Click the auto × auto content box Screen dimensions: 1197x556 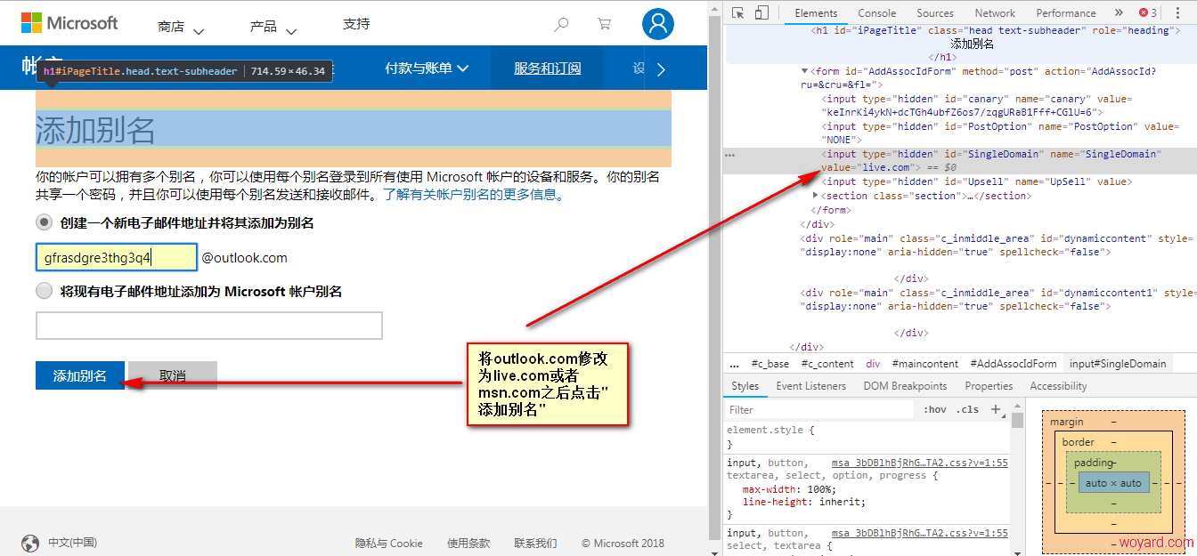click(1113, 483)
